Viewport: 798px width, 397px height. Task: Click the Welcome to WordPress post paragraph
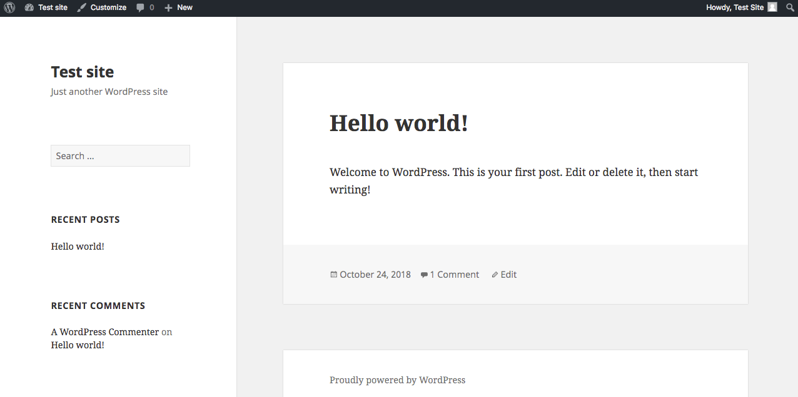514,180
